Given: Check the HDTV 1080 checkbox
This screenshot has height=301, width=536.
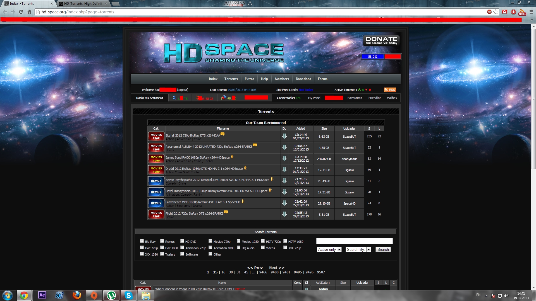Looking at the screenshot, I should (x=285, y=241).
